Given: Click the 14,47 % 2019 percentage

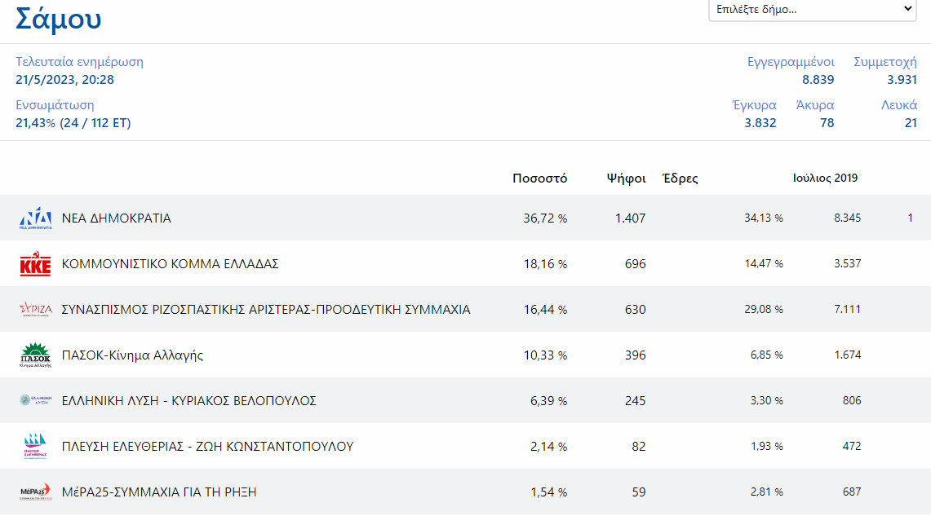Looking at the screenshot, I should pos(764,264).
